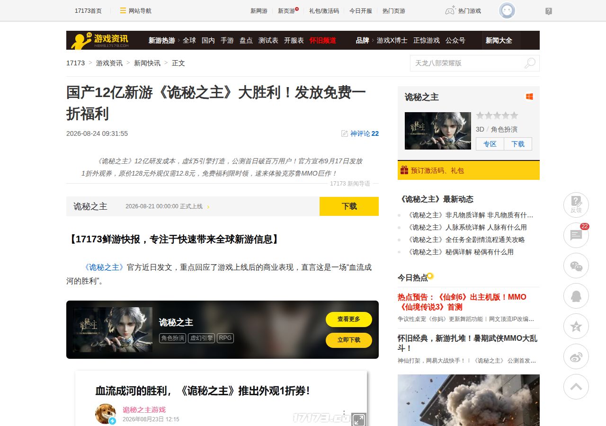
Task: Click the 反馈 feedback icon
Action: pos(576,205)
